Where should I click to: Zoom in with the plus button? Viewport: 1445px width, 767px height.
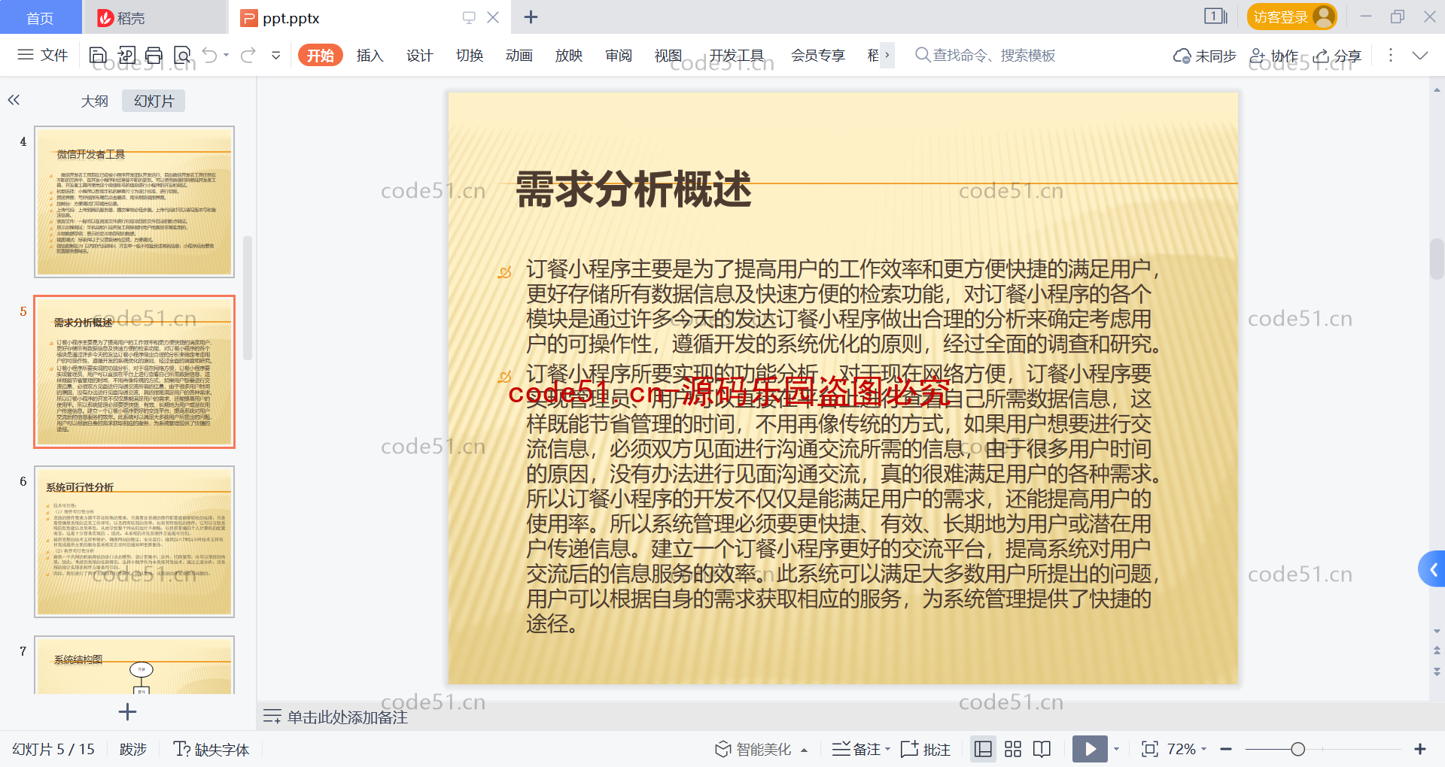pos(1420,749)
